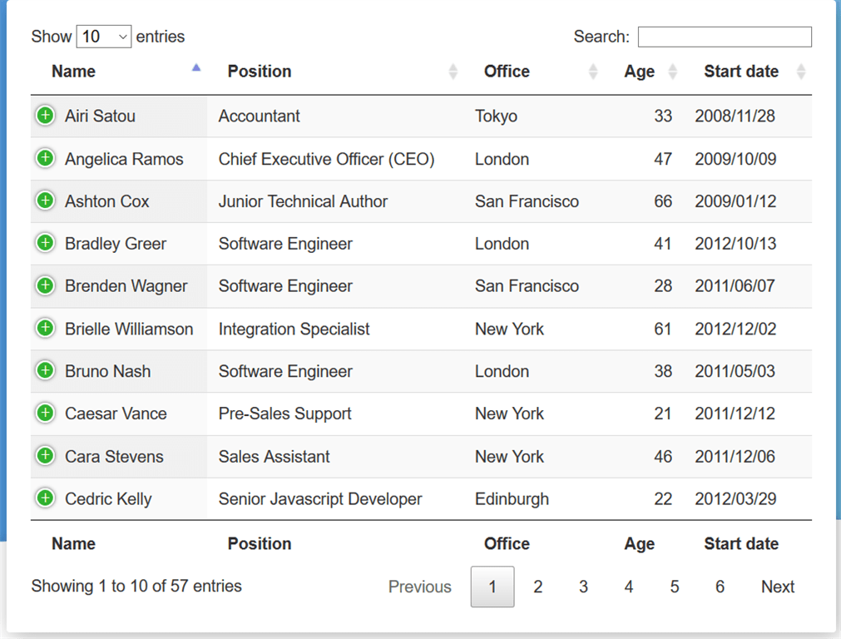Click green plus icon beside Cedric Kelly

45,498
